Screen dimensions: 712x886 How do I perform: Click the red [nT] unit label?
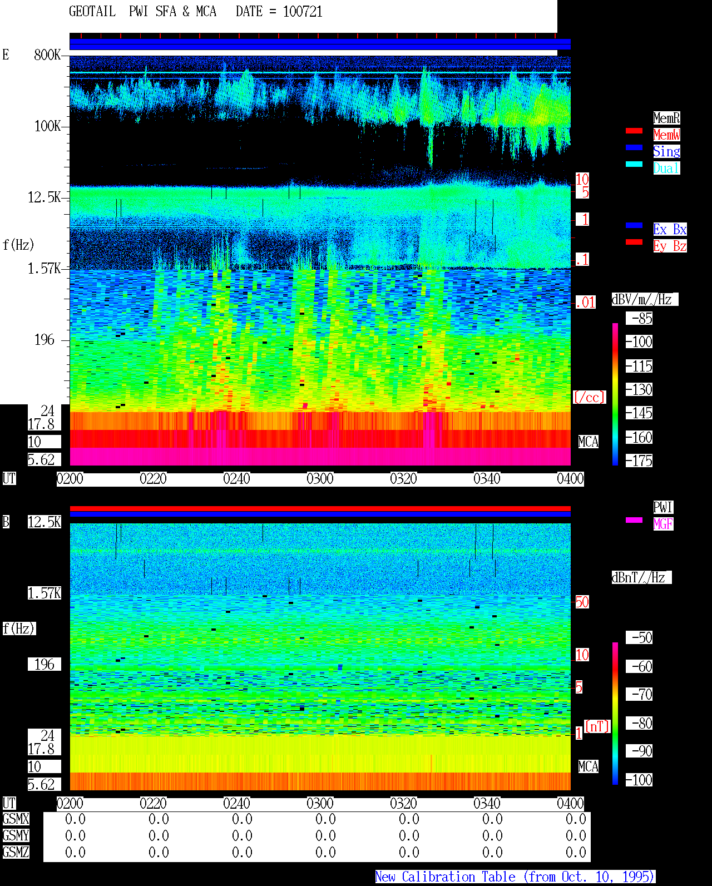[x=597, y=726]
